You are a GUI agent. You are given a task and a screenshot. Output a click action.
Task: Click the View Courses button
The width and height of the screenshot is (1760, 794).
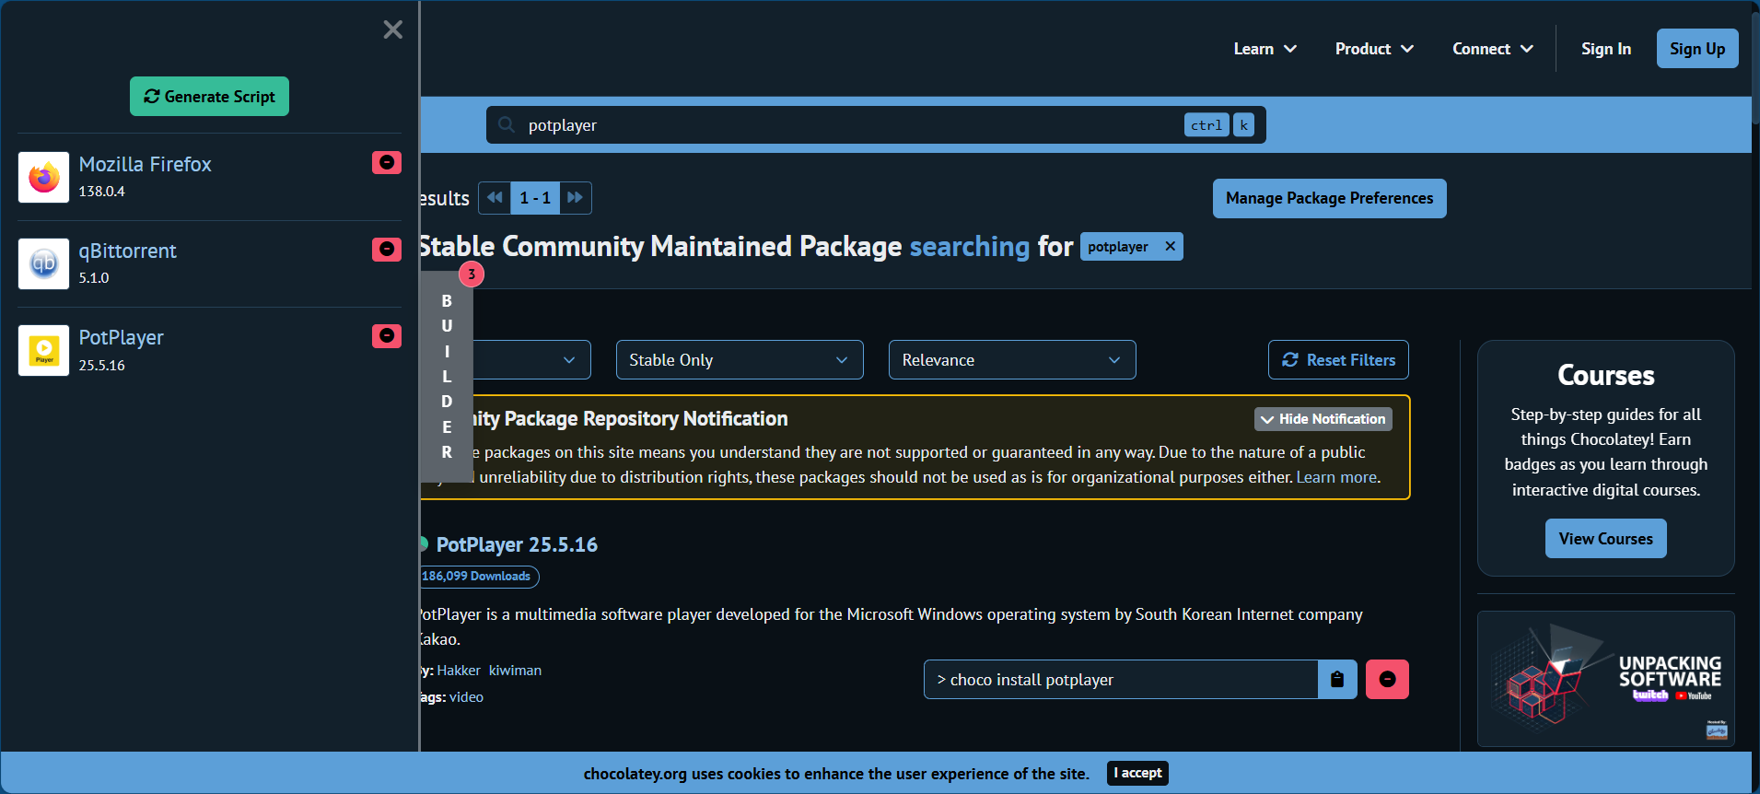coord(1606,539)
